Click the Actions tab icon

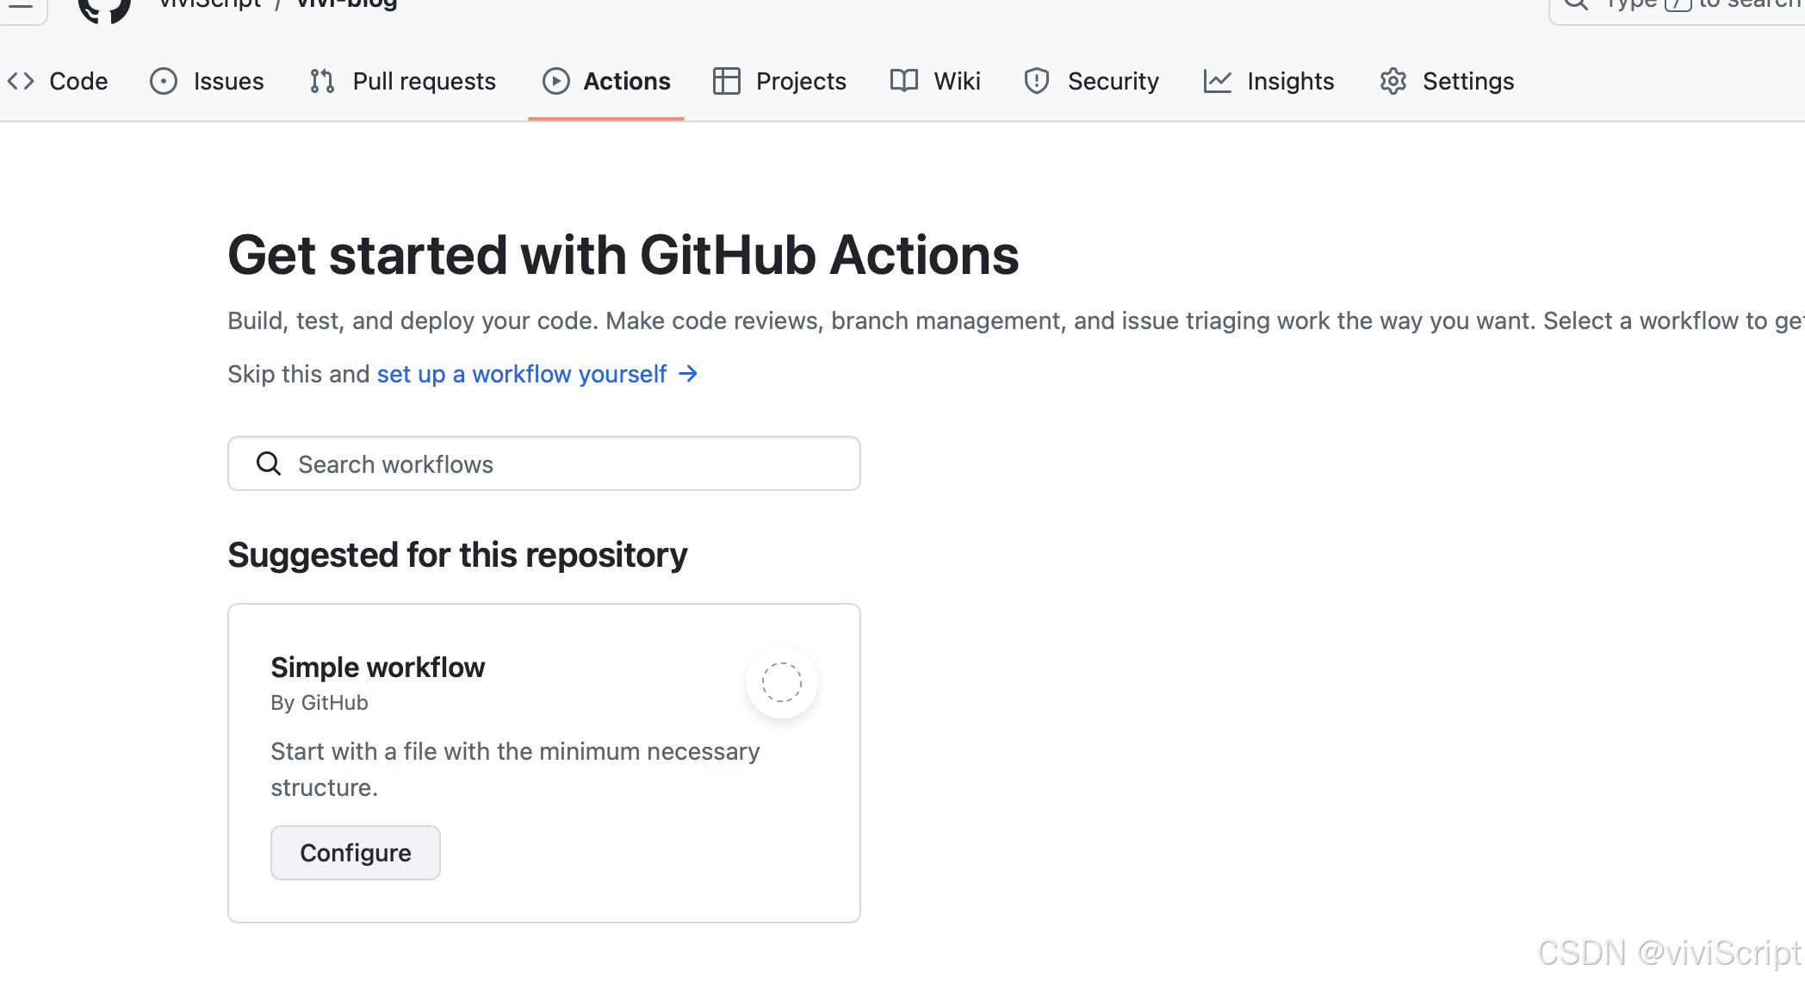(x=555, y=80)
